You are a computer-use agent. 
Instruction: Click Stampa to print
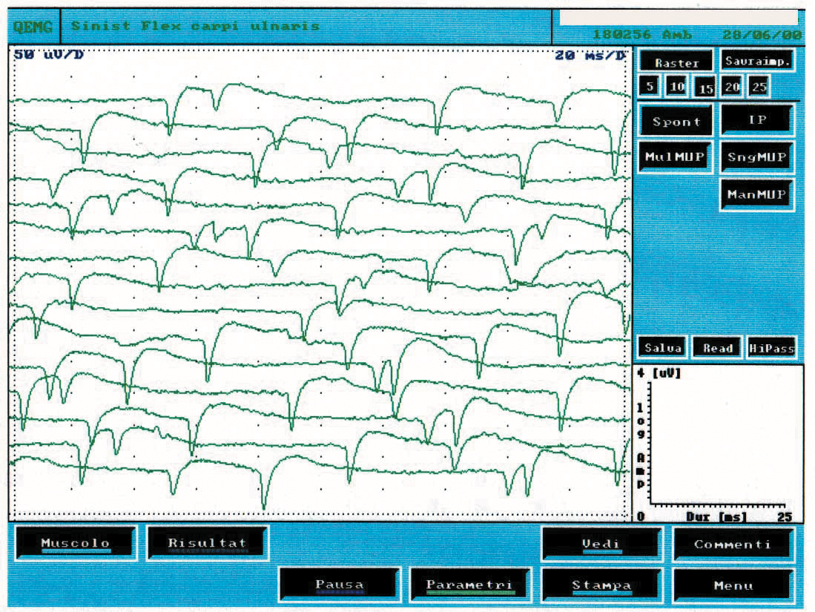tap(601, 585)
